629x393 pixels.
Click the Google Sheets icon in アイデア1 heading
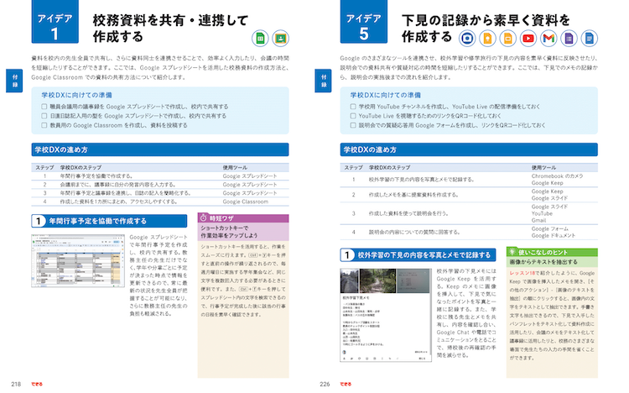[x=260, y=39]
